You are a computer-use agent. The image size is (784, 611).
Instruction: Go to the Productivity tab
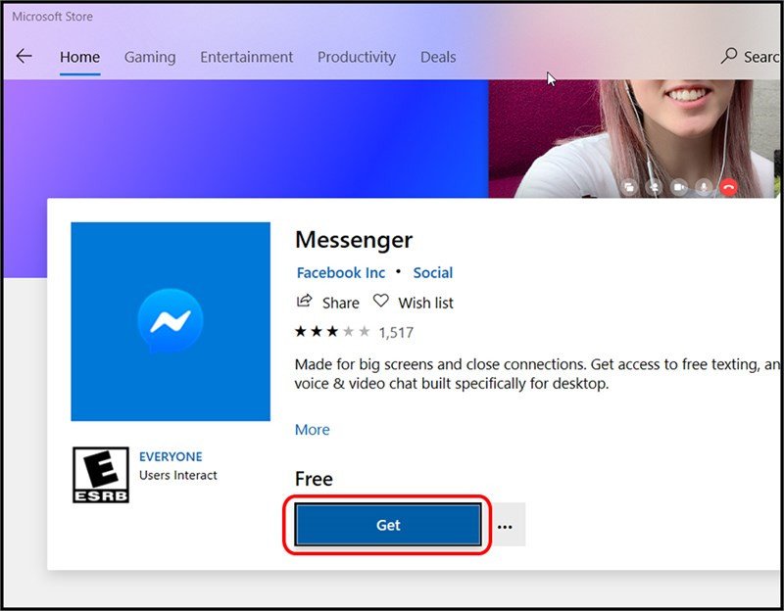coord(356,57)
